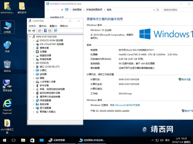Image resolution: width=193 pixels, height=144 pixels.
Task: Expand the 网络适配器 node
Action: pyautogui.click(x=34, y=100)
